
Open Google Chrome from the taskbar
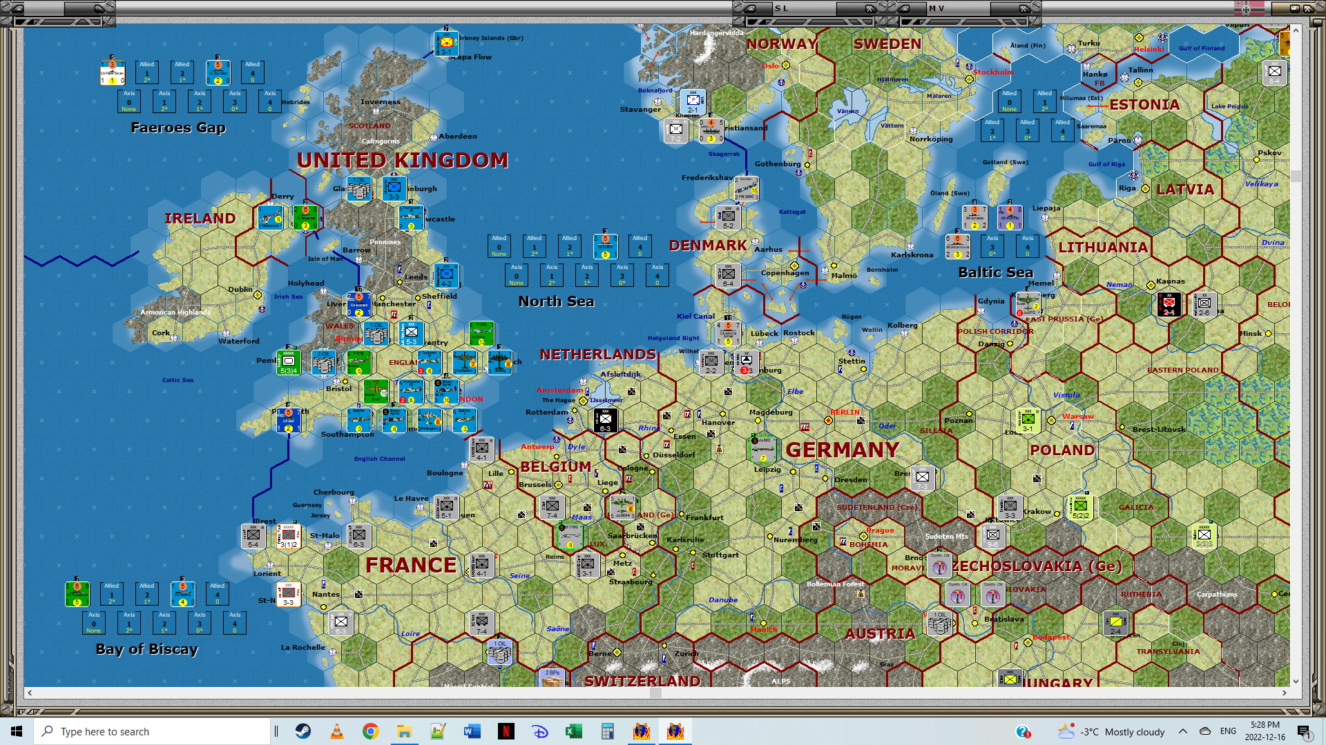tap(370, 731)
